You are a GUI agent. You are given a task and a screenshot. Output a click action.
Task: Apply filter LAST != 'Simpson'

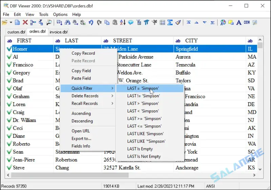point(150,96)
